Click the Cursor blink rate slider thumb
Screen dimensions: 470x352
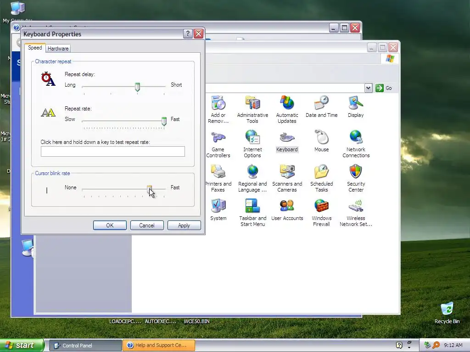(149, 189)
